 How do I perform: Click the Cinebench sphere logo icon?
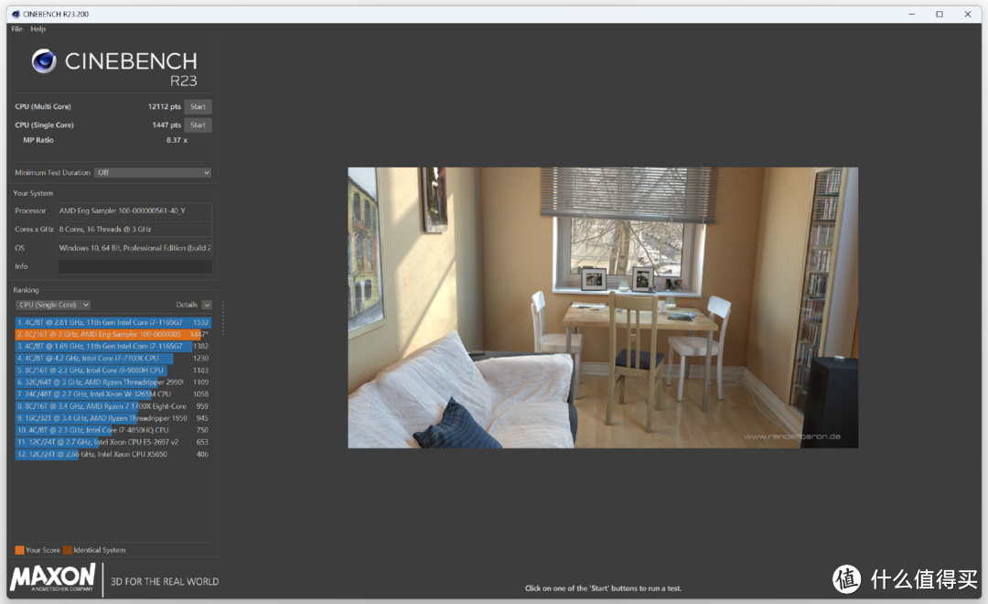(44, 61)
